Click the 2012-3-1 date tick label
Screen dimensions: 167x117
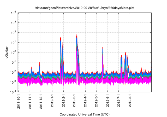coord(74,101)
